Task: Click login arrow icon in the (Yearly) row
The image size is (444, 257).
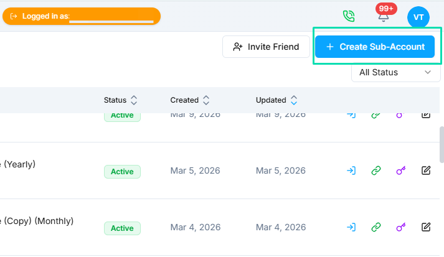Action: coord(351,171)
